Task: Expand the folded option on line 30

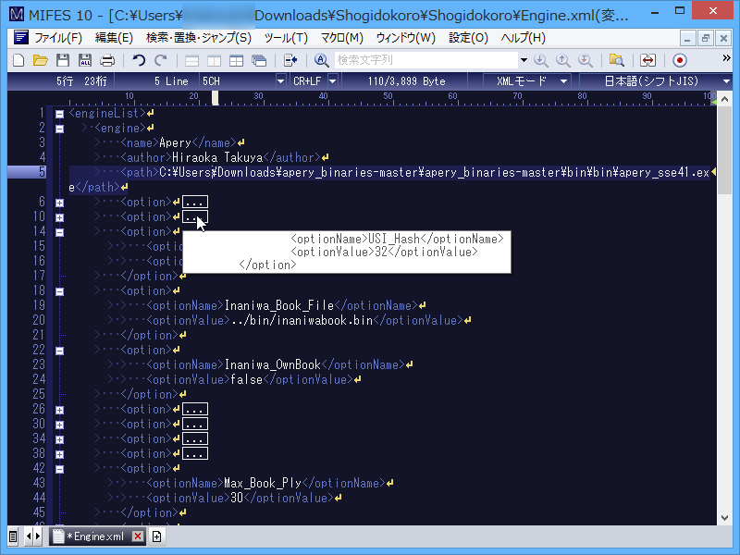Action: point(59,425)
